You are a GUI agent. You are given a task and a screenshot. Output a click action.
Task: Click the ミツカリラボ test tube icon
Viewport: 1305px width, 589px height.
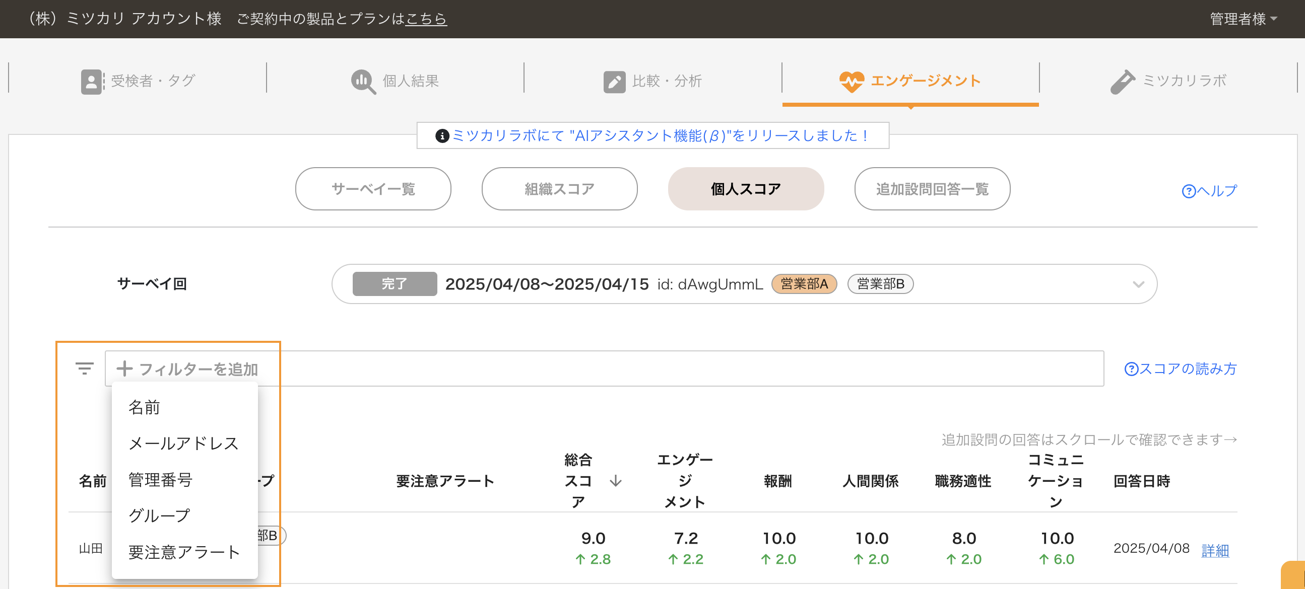point(1123,81)
